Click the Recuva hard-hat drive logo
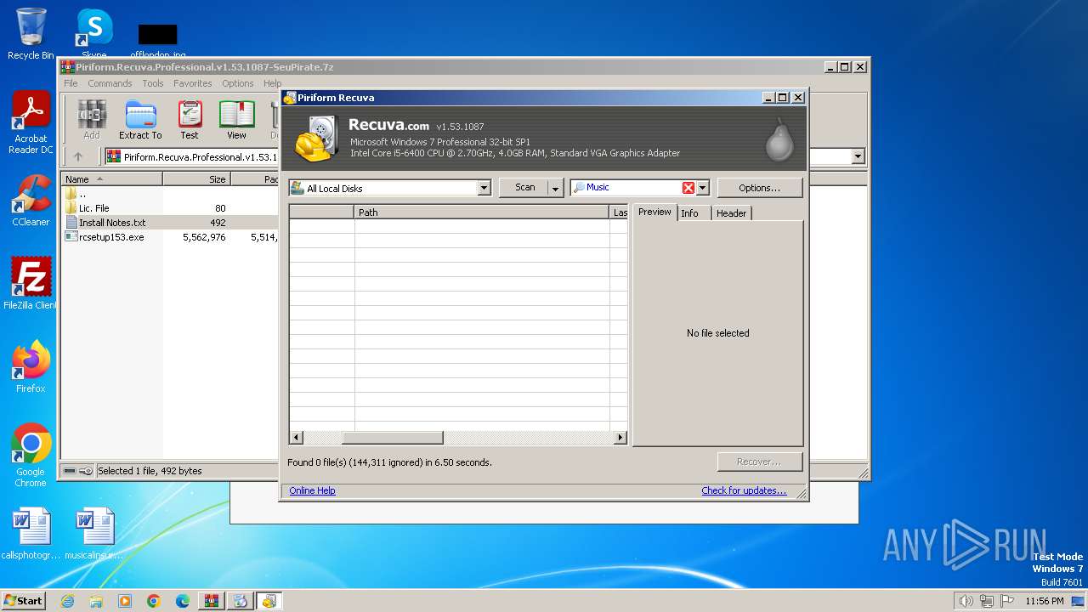The height and width of the screenshot is (612, 1088). (x=317, y=139)
